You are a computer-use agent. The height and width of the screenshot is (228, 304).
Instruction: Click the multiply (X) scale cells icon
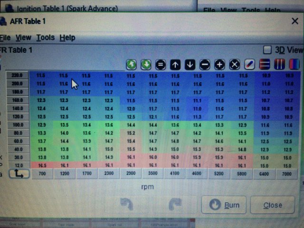pyautogui.click(x=234, y=64)
